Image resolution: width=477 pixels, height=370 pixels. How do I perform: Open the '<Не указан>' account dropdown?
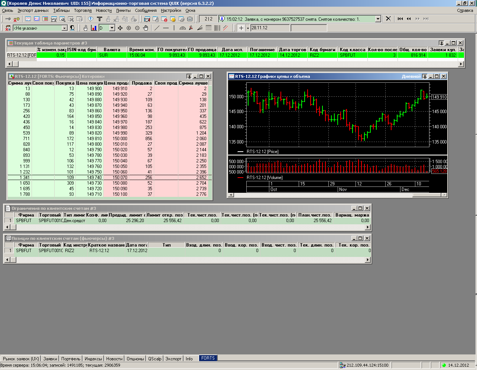tap(64, 28)
